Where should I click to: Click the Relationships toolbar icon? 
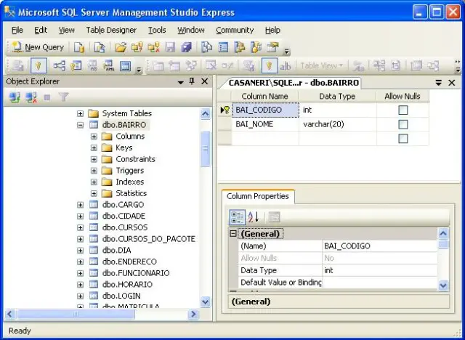click(59, 66)
